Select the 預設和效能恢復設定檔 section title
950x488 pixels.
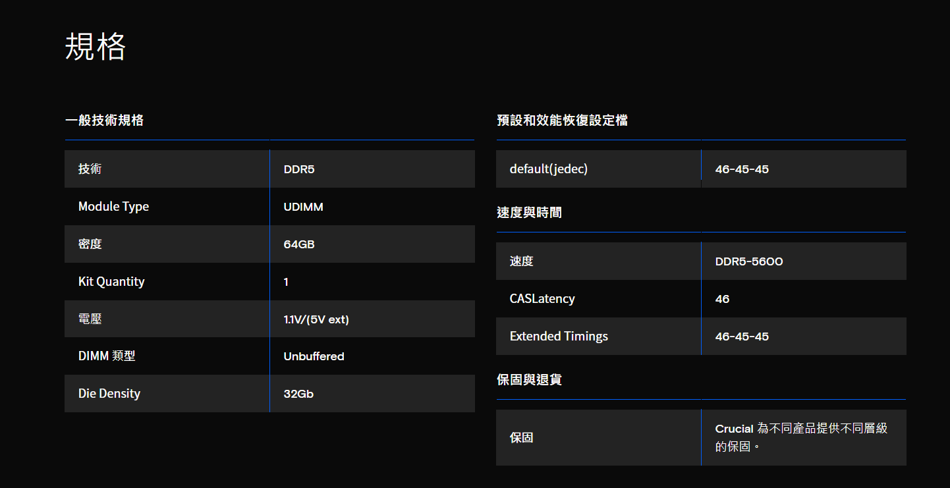[x=562, y=120]
